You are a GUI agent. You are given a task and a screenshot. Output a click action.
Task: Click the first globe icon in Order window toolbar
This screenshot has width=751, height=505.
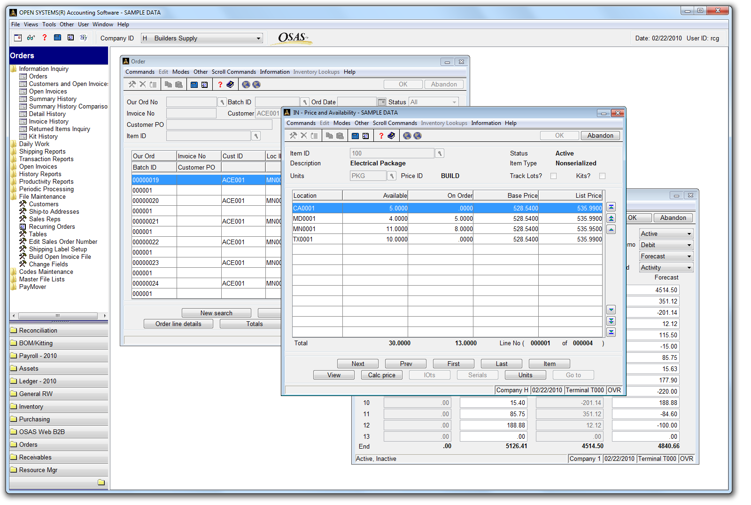point(246,85)
